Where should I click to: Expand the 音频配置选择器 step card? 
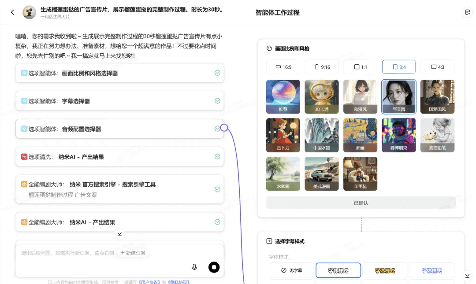click(119, 129)
